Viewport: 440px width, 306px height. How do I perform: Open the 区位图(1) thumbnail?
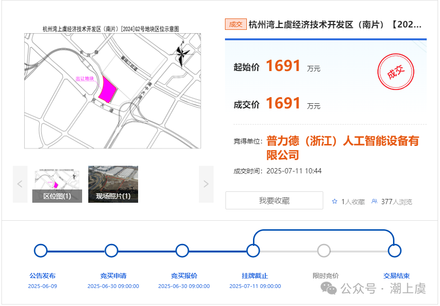(x=57, y=184)
